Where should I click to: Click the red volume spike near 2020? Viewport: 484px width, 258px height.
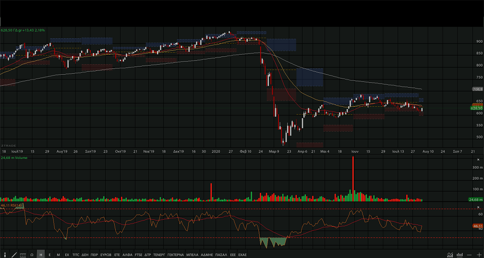(211, 192)
